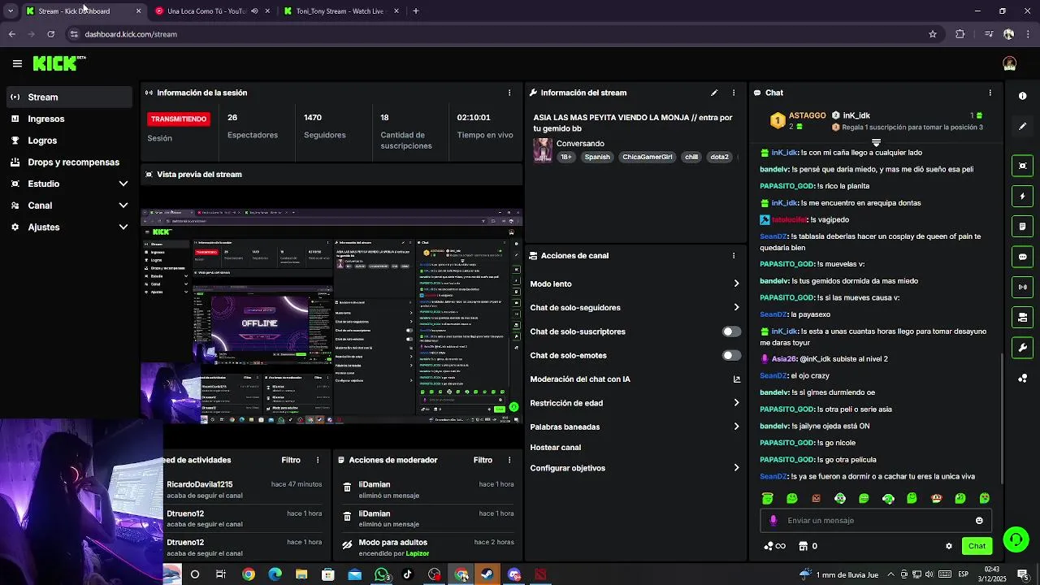The image size is (1040, 585).
Task: Open Información del stream options menu
Action: (734, 93)
